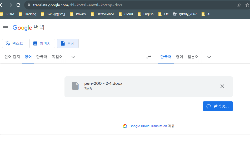Click the Google Cloud logo icon
The width and height of the screenshot is (250, 148).
(x=125, y=126)
